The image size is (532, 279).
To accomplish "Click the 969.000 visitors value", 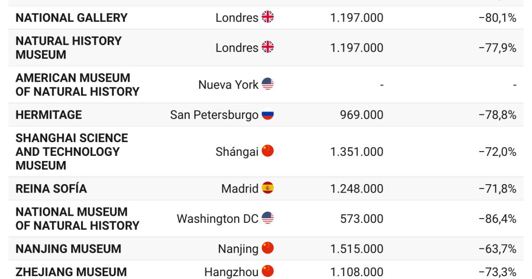I will click(x=361, y=115).
